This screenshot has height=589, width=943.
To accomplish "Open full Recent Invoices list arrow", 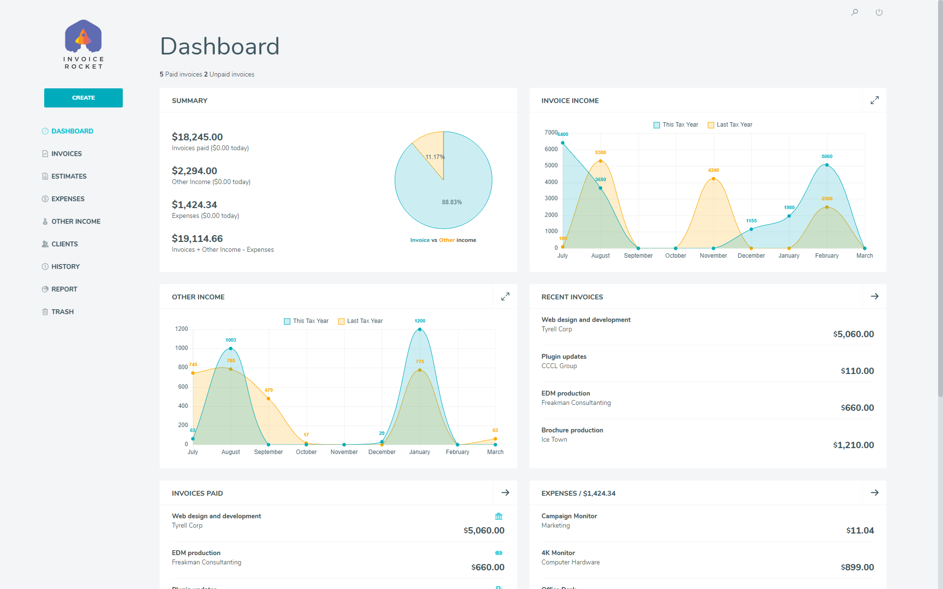I will 875,296.
